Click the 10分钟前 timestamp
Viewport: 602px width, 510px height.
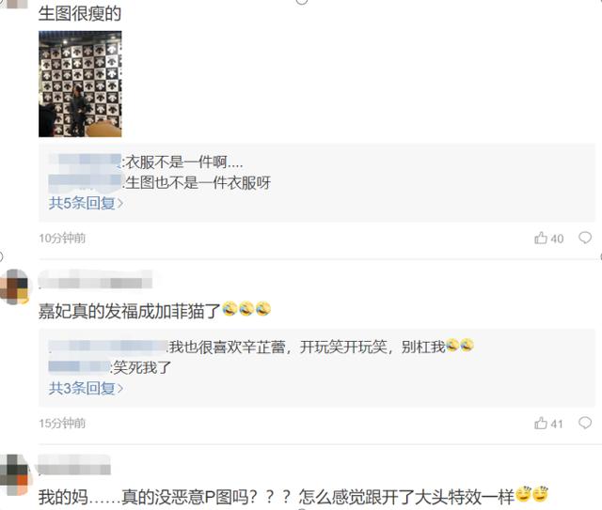(x=62, y=239)
